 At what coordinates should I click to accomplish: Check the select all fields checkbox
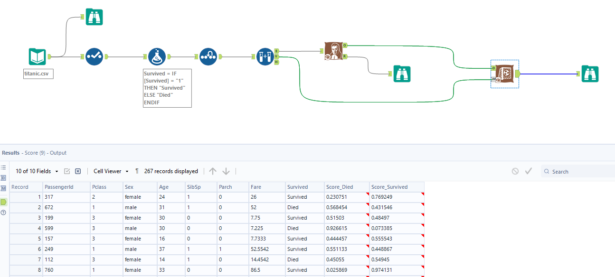point(67,171)
